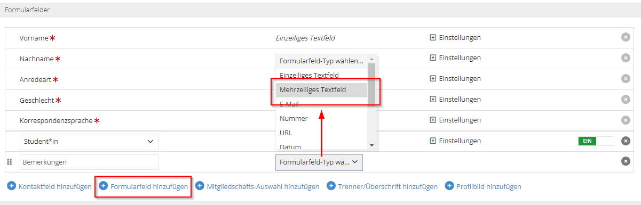Toggle the EIN switch in Student*in row
641x205 pixels.
(x=596, y=141)
